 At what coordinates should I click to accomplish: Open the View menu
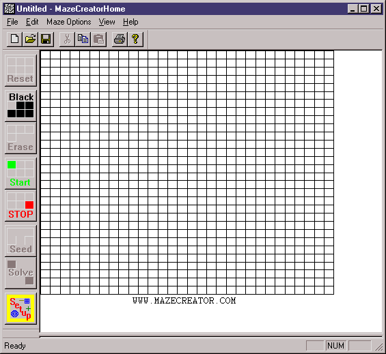[107, 22]
